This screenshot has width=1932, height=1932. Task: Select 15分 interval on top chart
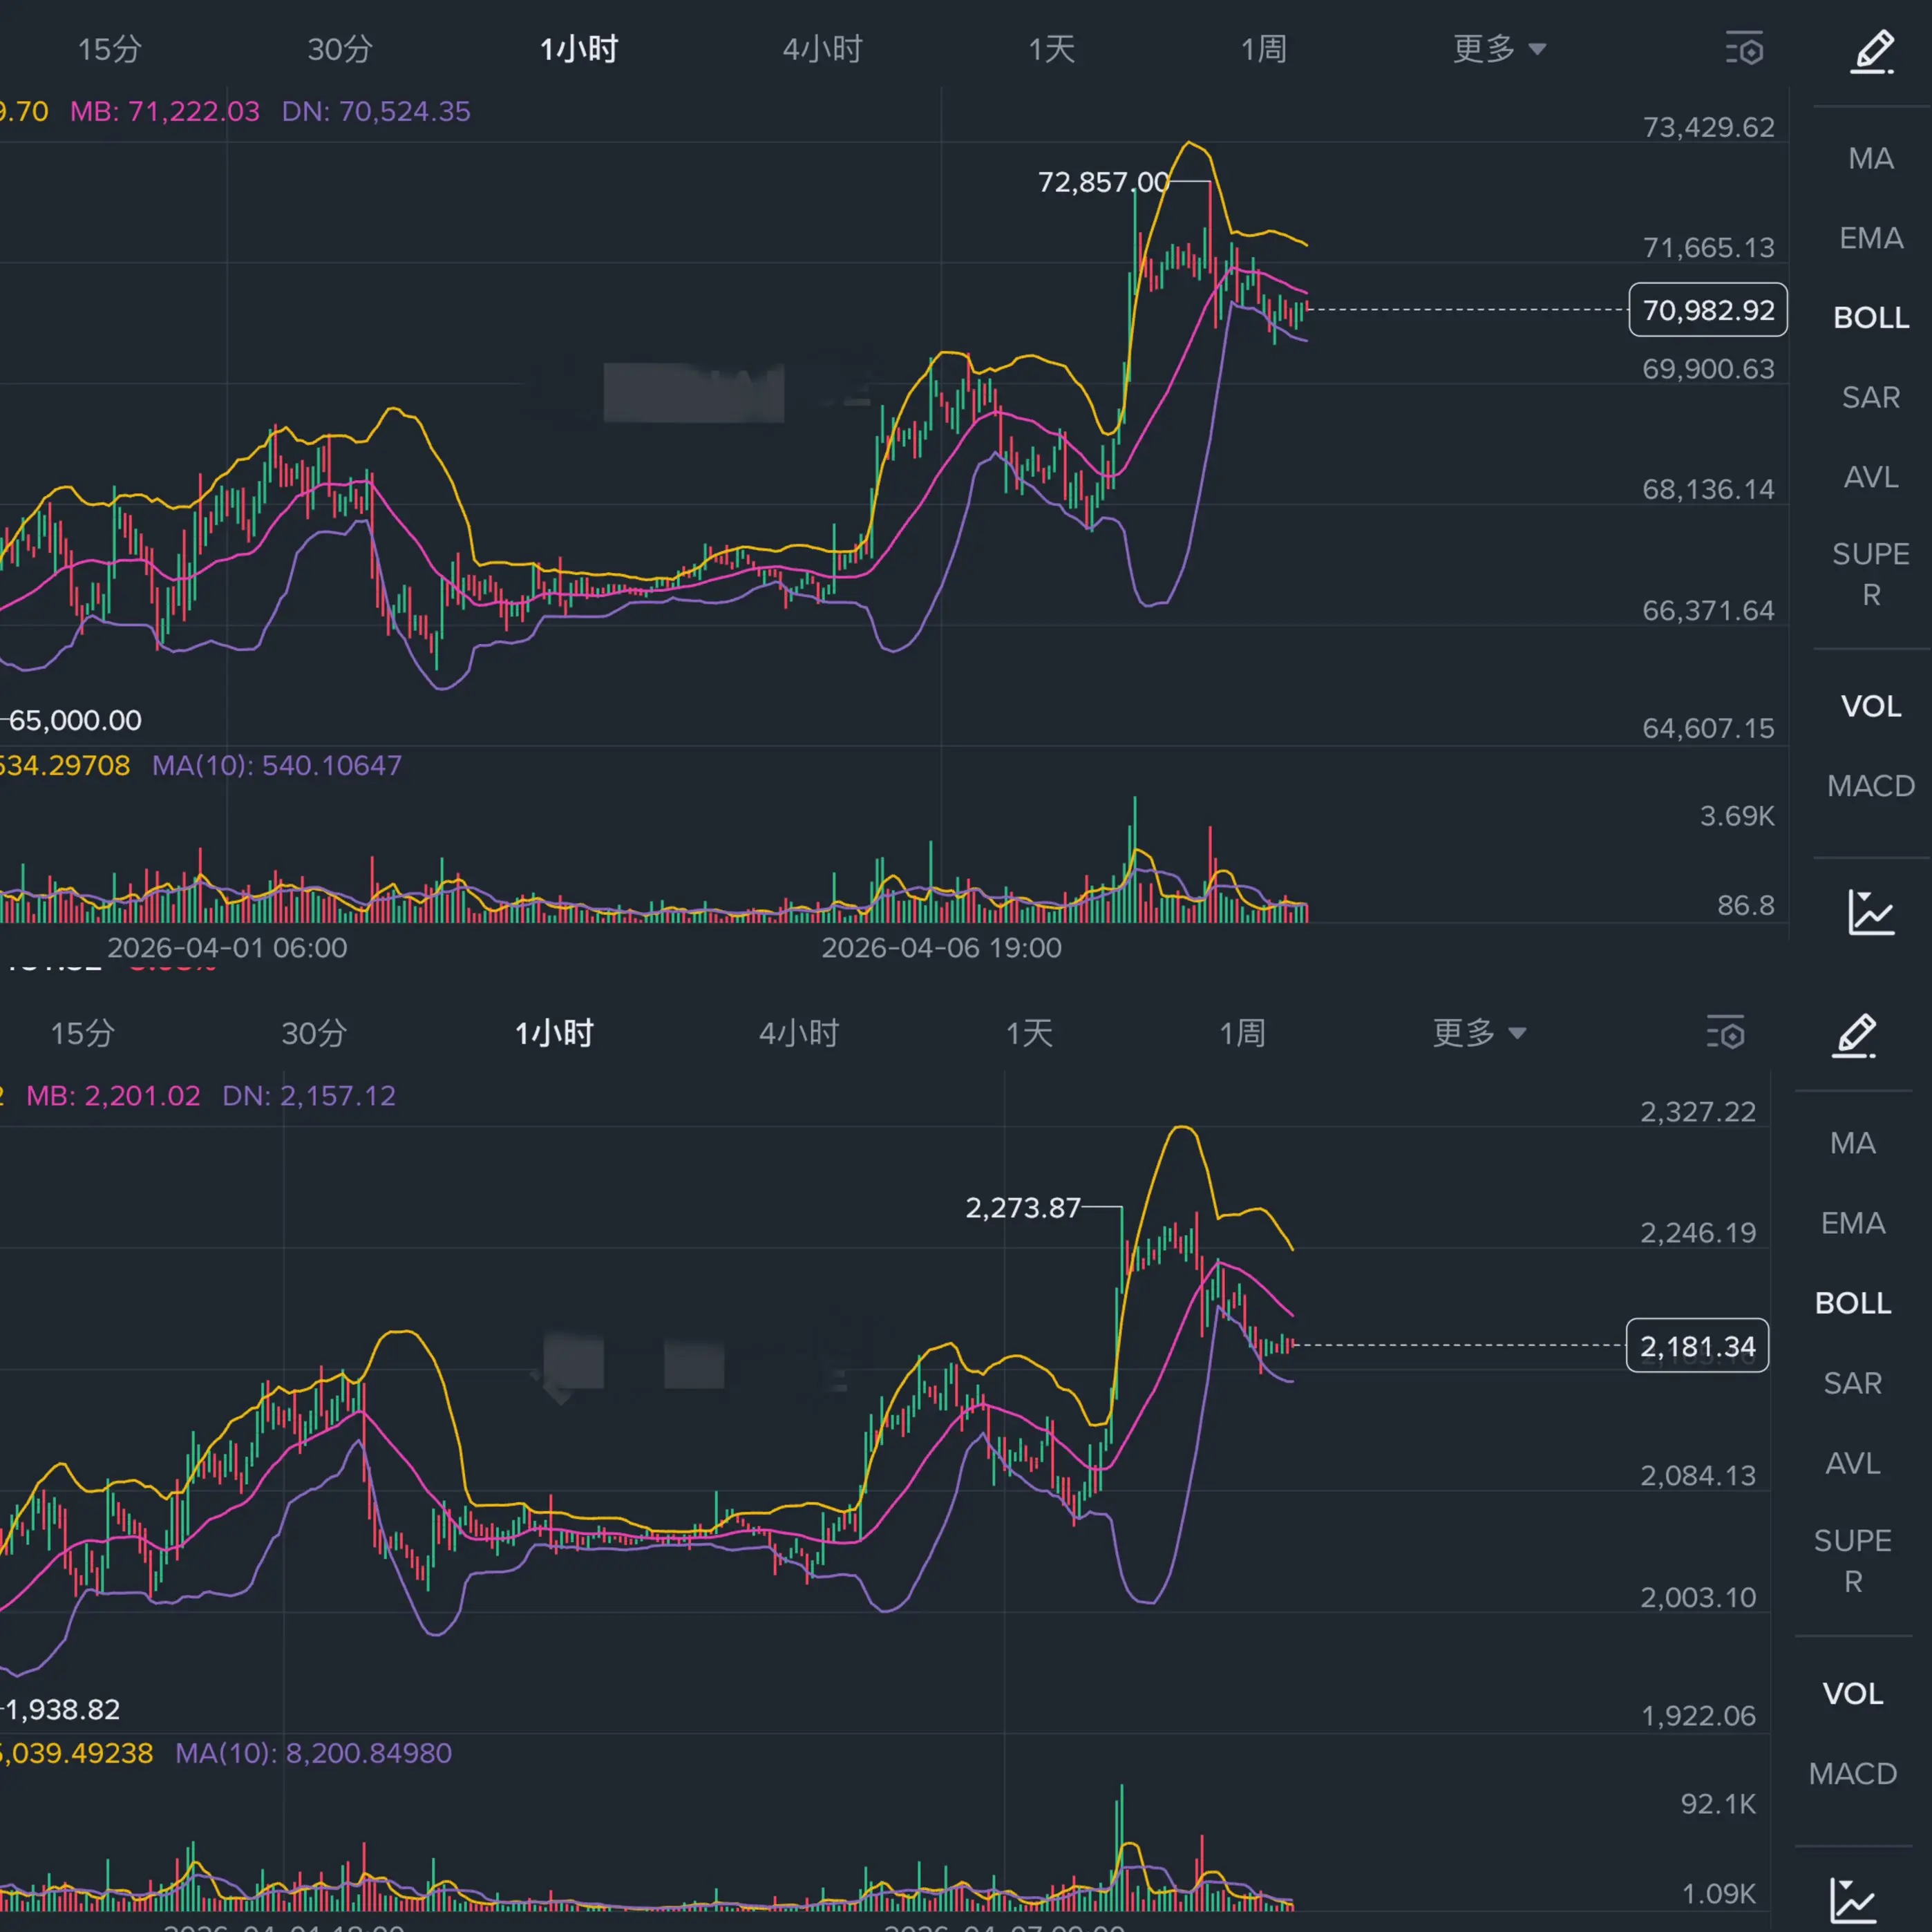click(x=110, y=49)
